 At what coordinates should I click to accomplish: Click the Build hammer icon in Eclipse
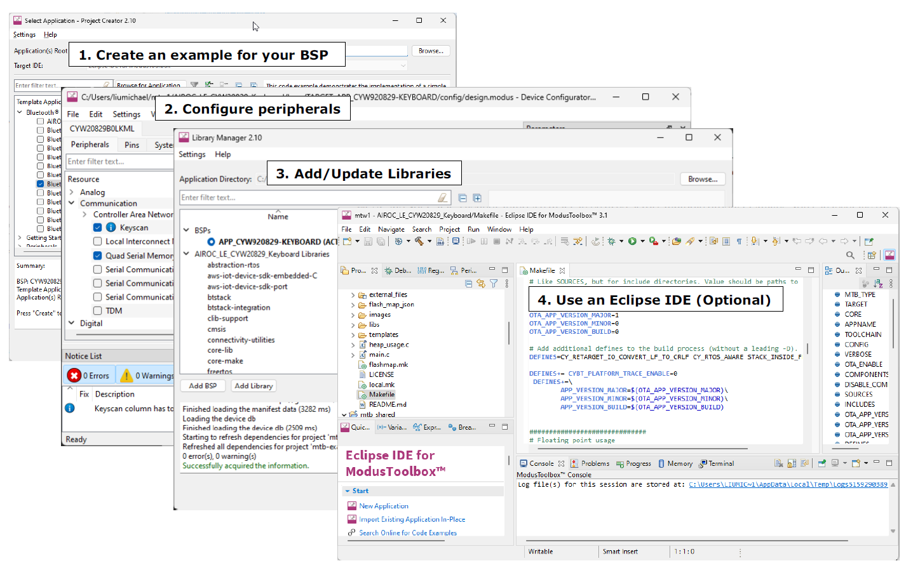coord(419,241)
